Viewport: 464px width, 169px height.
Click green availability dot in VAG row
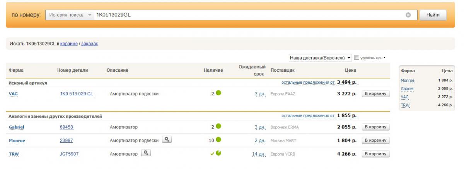[218, 93]
